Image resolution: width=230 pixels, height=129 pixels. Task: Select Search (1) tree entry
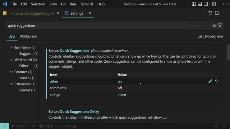coord(27,78)
